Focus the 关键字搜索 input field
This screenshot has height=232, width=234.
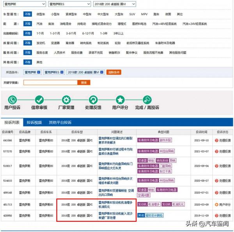click(x=50, y=82)
